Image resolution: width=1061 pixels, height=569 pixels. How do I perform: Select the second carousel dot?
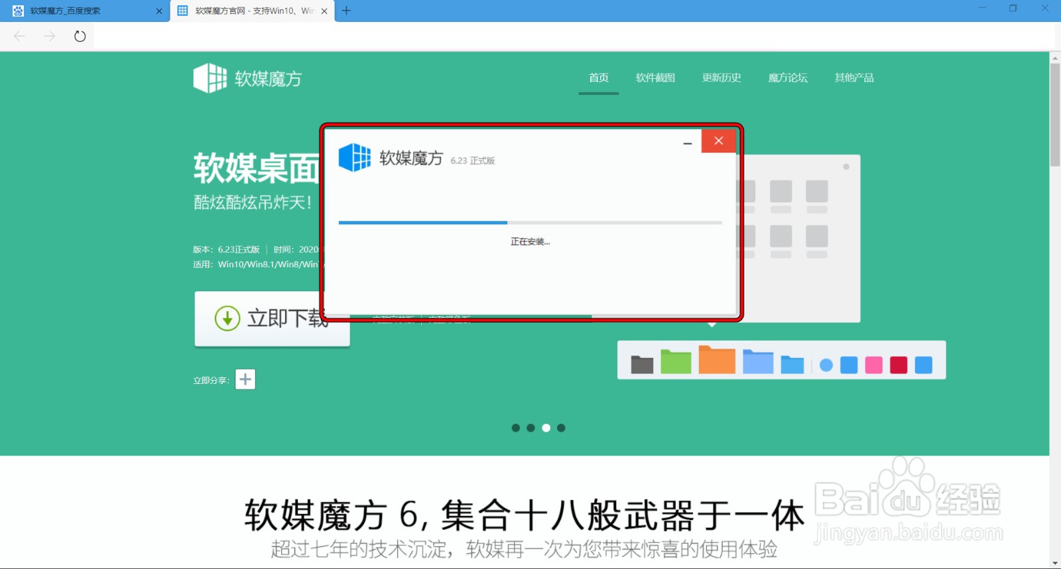coord(530,428)
